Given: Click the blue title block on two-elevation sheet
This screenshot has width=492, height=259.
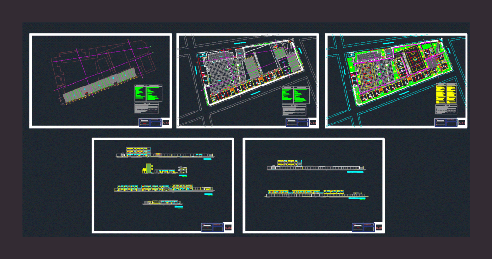Looking at the screenshot, I should 363,227.
